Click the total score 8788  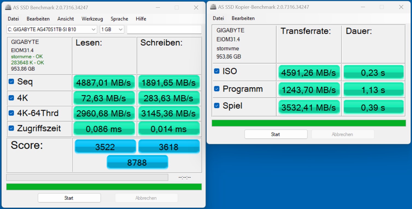[137, 162]
